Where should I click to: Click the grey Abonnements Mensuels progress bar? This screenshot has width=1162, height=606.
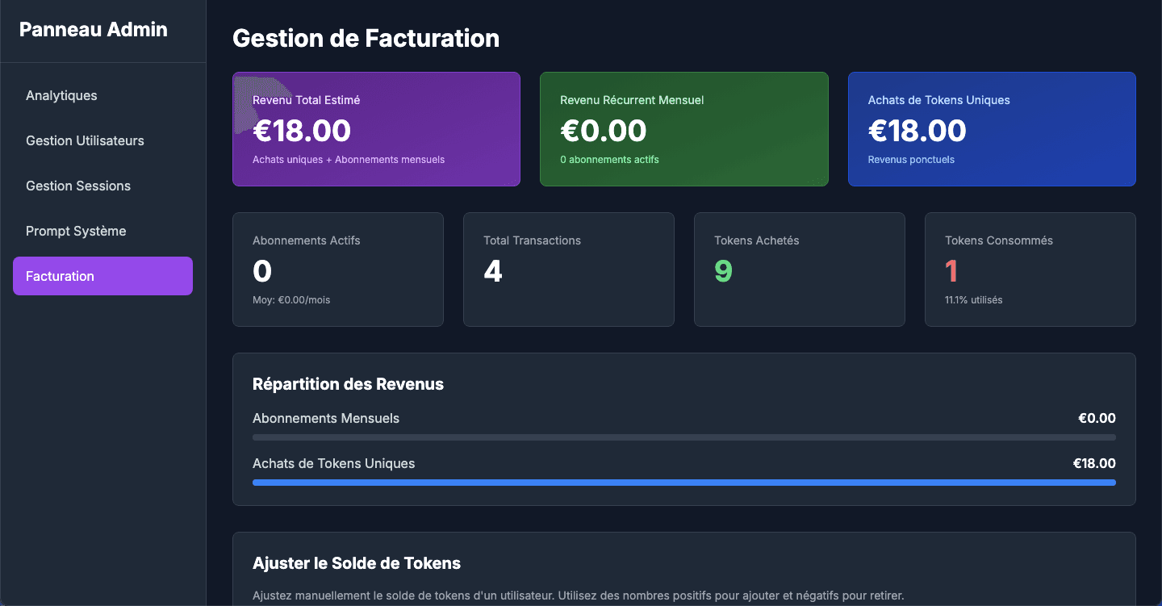click(x=683, y=437)
